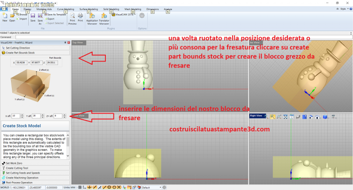Expand the Create Cutting Tool step
Image resolution: width=353 pixels, height=190 pixels.
click(x=35, y=168)
